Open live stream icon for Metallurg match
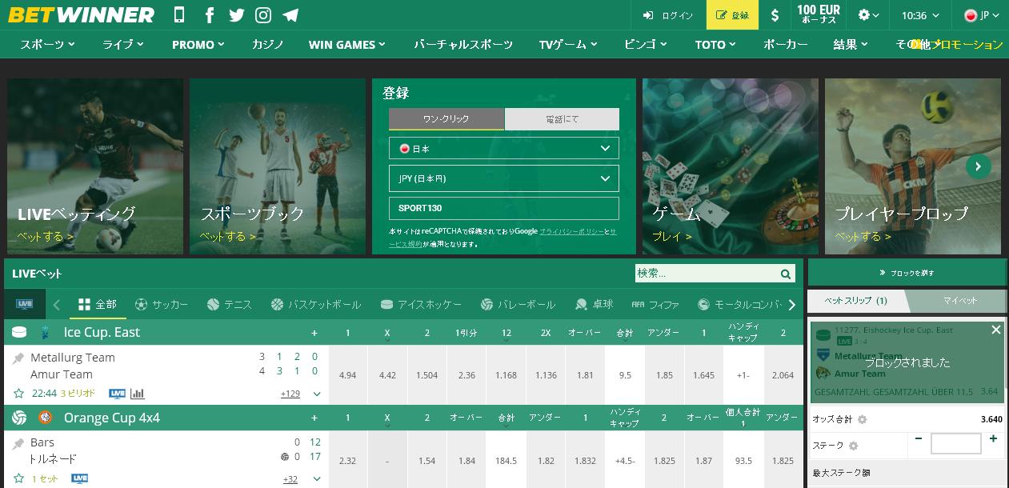Screen dimensions: 1009x488 pos(117,394)
